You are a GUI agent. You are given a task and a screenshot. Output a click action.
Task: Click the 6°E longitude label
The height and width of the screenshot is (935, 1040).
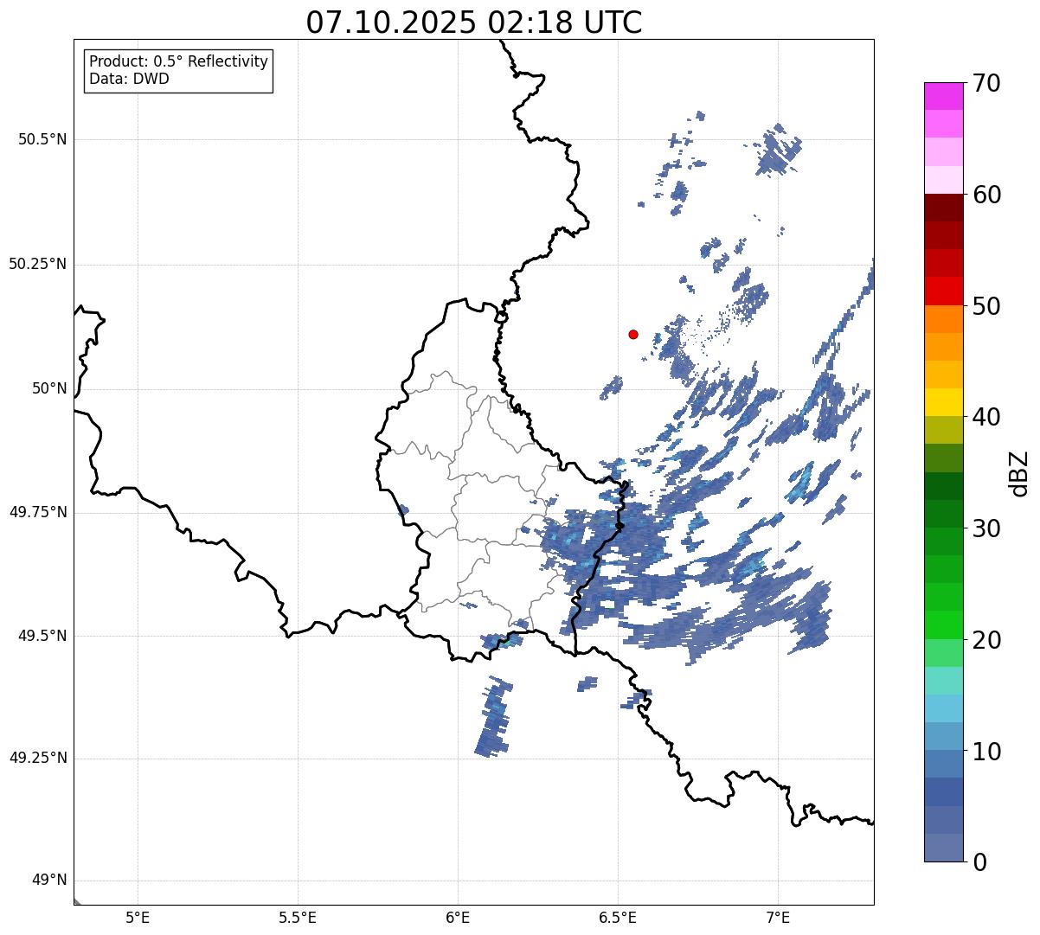click(458, 917)
